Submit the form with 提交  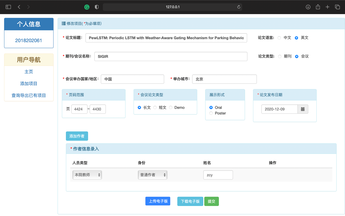(211, 201)
